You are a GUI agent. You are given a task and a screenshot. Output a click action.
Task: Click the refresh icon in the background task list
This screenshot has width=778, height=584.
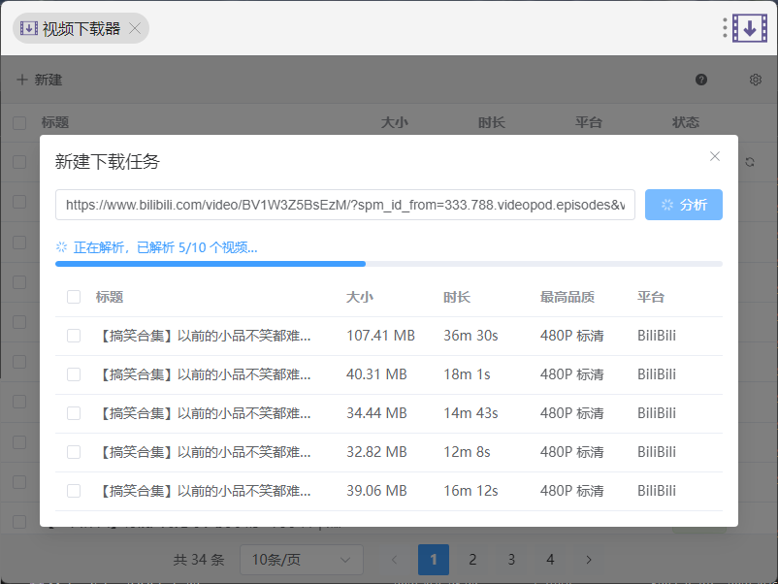coord(750,162)
